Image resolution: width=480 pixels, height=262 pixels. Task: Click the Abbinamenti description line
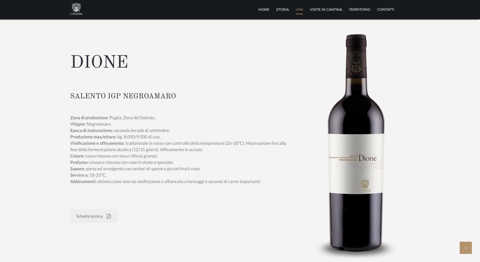pyautogui.click(x=165, y=181)
